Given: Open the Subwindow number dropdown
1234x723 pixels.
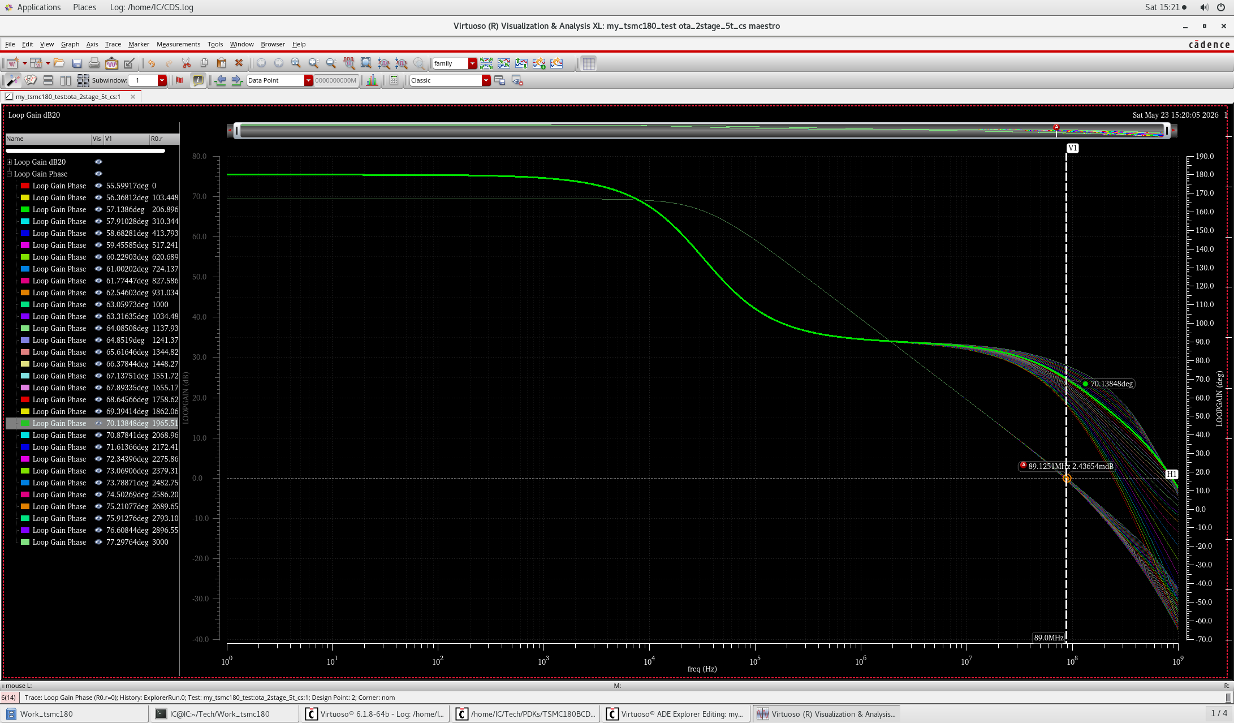Looking at the screenshot, I should coord(162,80).
